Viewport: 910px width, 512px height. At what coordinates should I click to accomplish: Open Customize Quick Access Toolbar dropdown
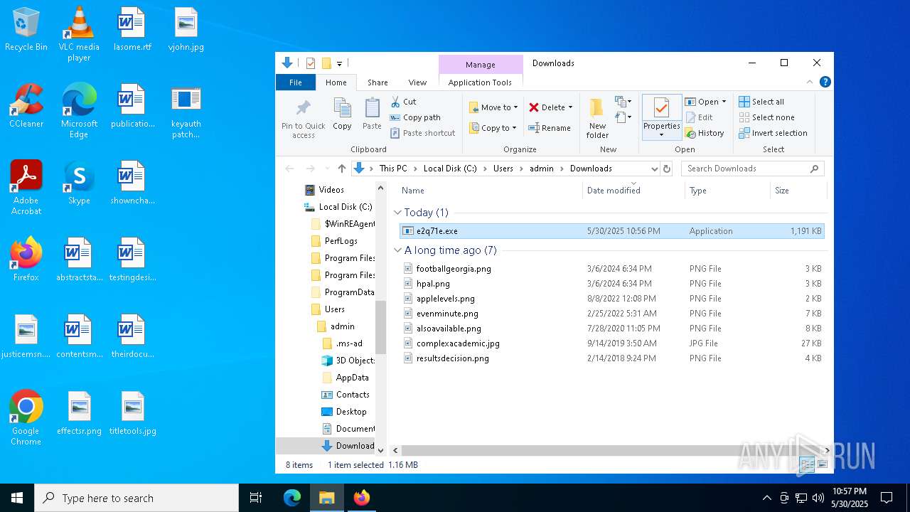[340, 63]
